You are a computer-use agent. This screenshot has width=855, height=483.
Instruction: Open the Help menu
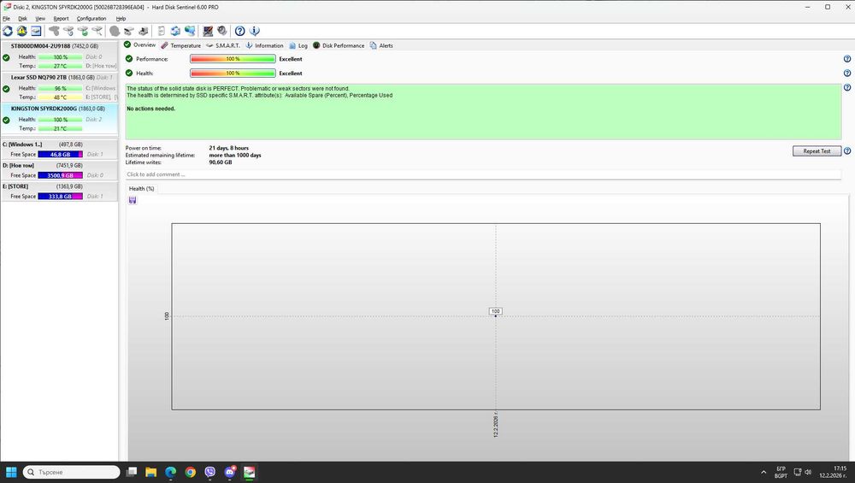click(121, 19)
